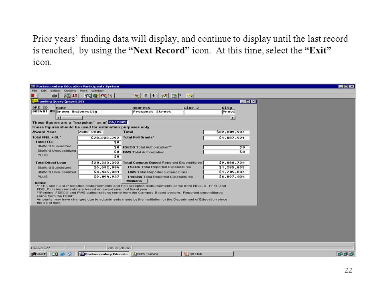This screenshot has height=289, width=385.
Task: Select the Postsecondary Educat... taskbar button
Action: [x=104, y=254]
